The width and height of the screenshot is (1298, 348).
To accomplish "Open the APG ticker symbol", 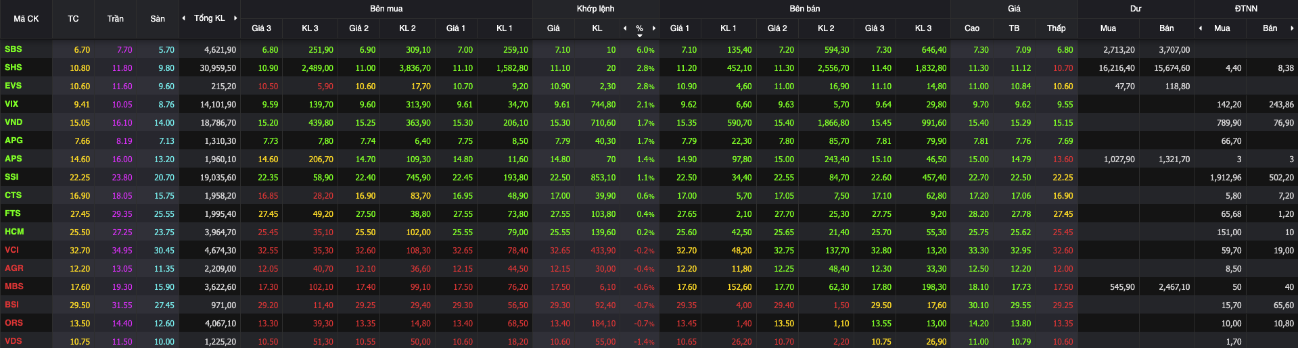I will [x=14, y=141].
